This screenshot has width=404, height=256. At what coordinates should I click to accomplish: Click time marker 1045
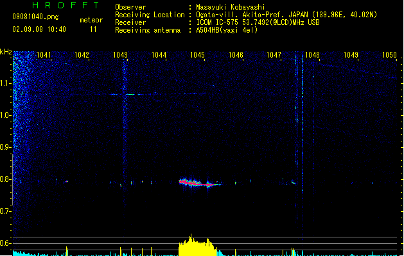tap(197, 55)
